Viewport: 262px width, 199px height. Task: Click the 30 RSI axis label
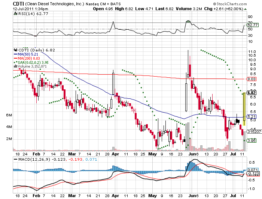(250, 36)
